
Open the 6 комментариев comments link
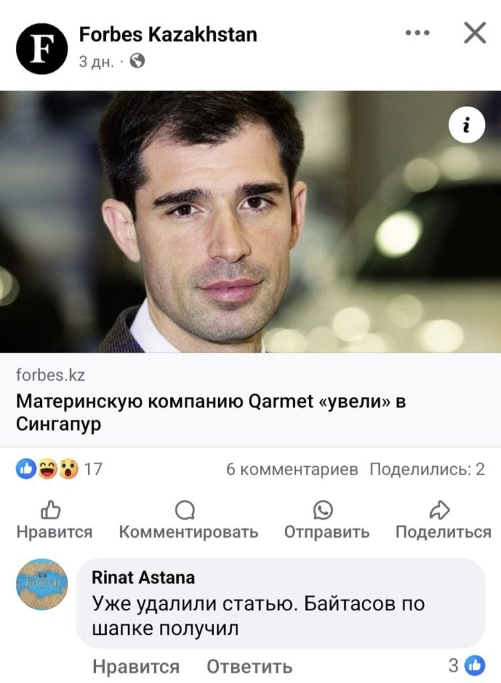[292, 469]
